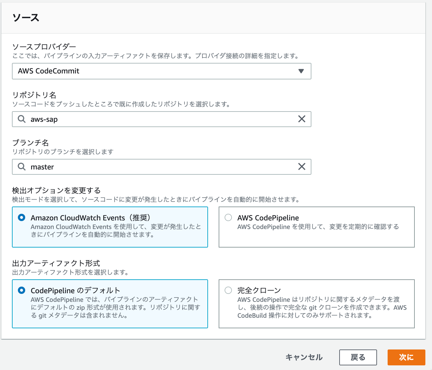The image size is (432, 370).
Task: Click the 出力アーティファクト形式 label
Action: click(56, 263)
